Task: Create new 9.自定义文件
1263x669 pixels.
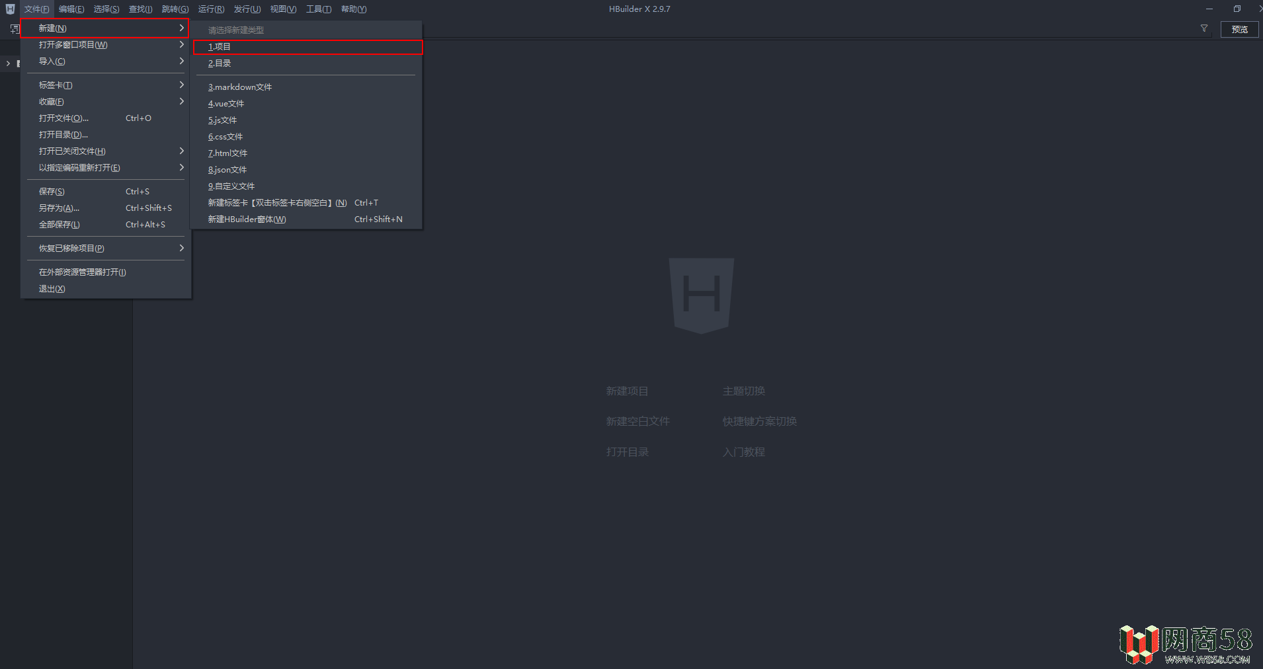Action: [307, 186]
